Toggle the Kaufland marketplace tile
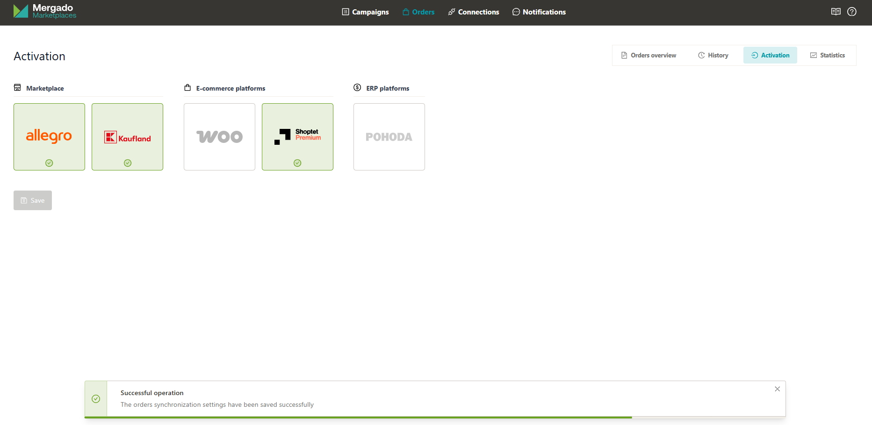This screenshot has width=872, height=425. click(127, 137)
